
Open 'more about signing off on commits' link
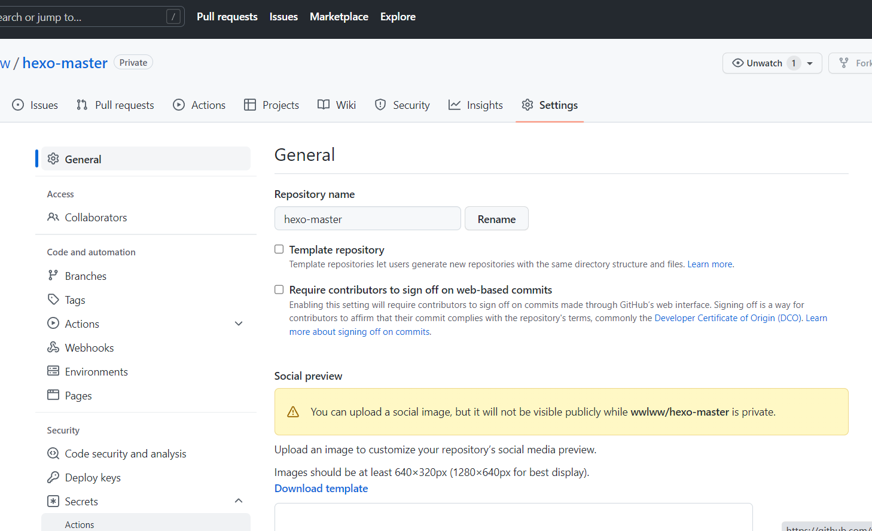(x=359, y=332)
